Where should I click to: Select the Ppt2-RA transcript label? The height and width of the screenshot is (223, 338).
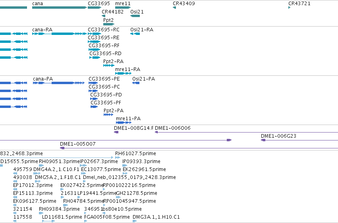click(x=113, y=62)
